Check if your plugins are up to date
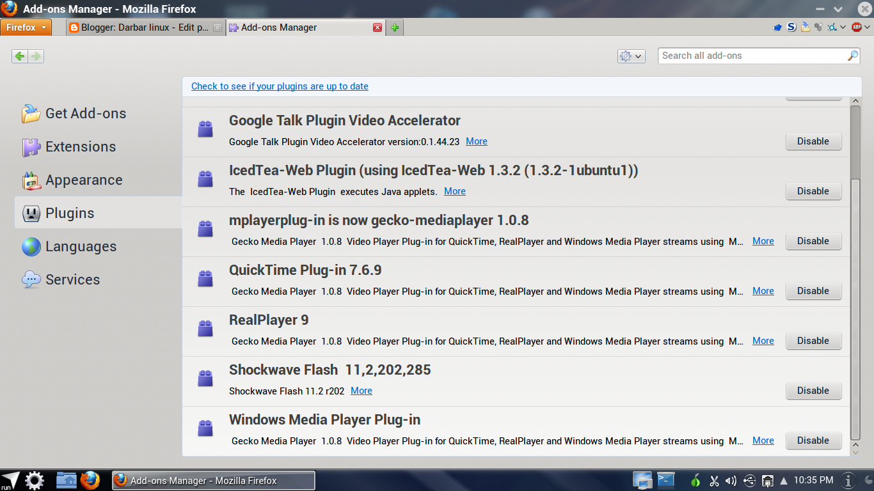This screenshot has height=491, width=874. pos(280,86)
